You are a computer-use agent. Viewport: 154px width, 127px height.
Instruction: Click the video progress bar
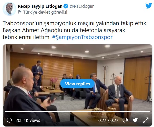(x=77, y=111)
